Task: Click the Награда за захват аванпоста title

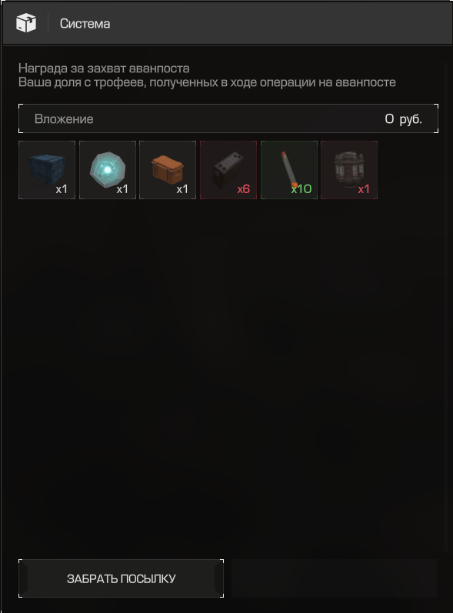Action: pos(104,68)
